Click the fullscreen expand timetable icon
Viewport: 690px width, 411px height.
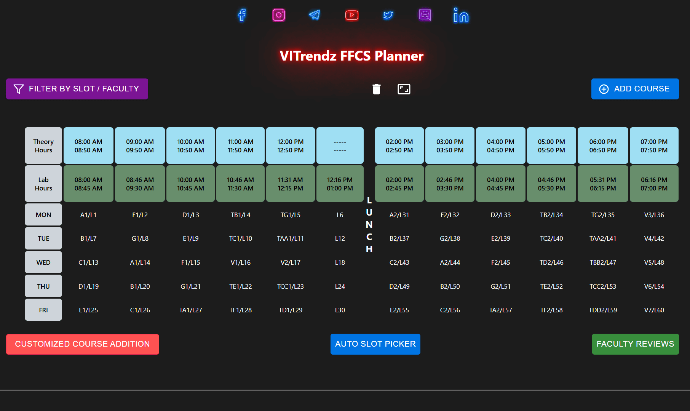(x=404, y=89)
